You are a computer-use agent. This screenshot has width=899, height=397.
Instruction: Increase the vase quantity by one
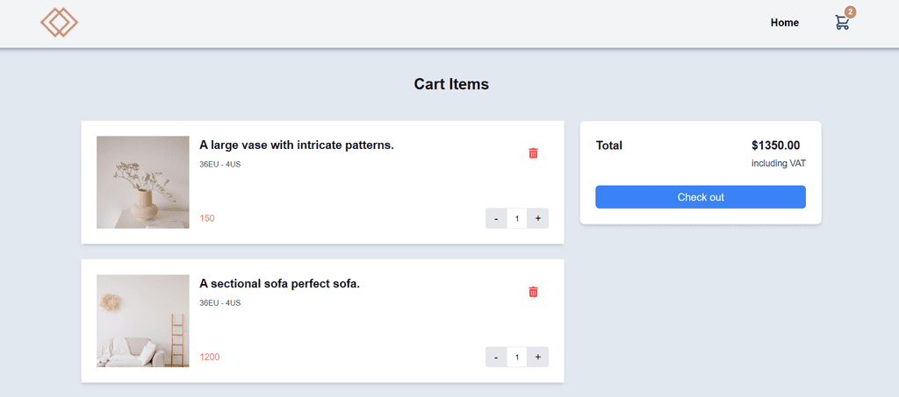click(x=537, y=218)
